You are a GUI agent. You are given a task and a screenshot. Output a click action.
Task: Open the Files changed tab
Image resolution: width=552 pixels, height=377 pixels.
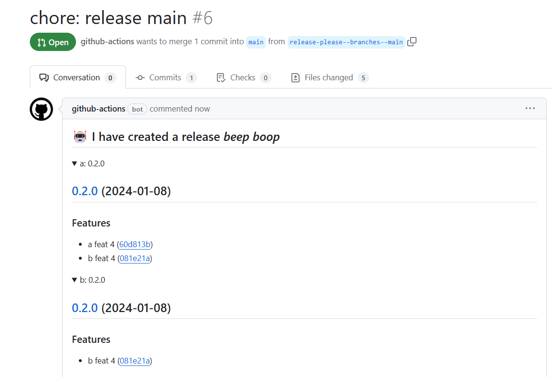[330, 77]
